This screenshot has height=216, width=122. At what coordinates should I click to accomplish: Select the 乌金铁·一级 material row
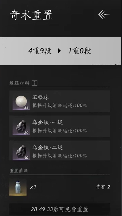[x=60, y=126]
